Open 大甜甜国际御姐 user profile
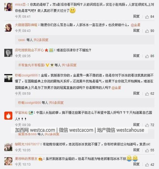 (26, 25)
